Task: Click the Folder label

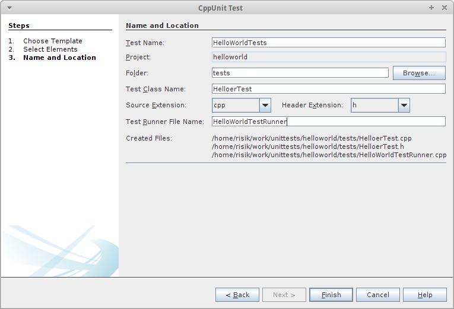Action: click(x=137, y=73)
